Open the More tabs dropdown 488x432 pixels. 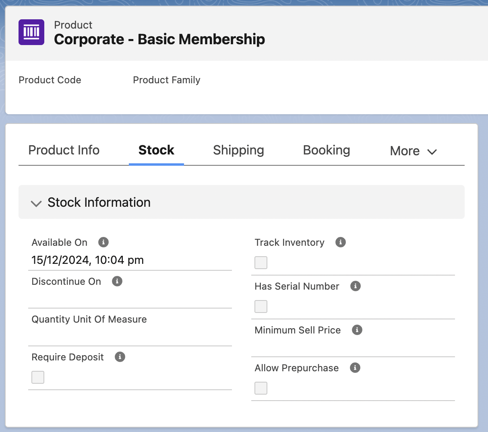(x=414, y=151)
